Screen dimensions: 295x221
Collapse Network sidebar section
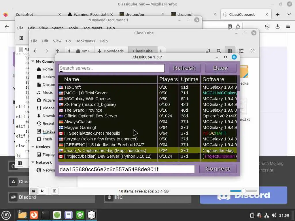33,162
